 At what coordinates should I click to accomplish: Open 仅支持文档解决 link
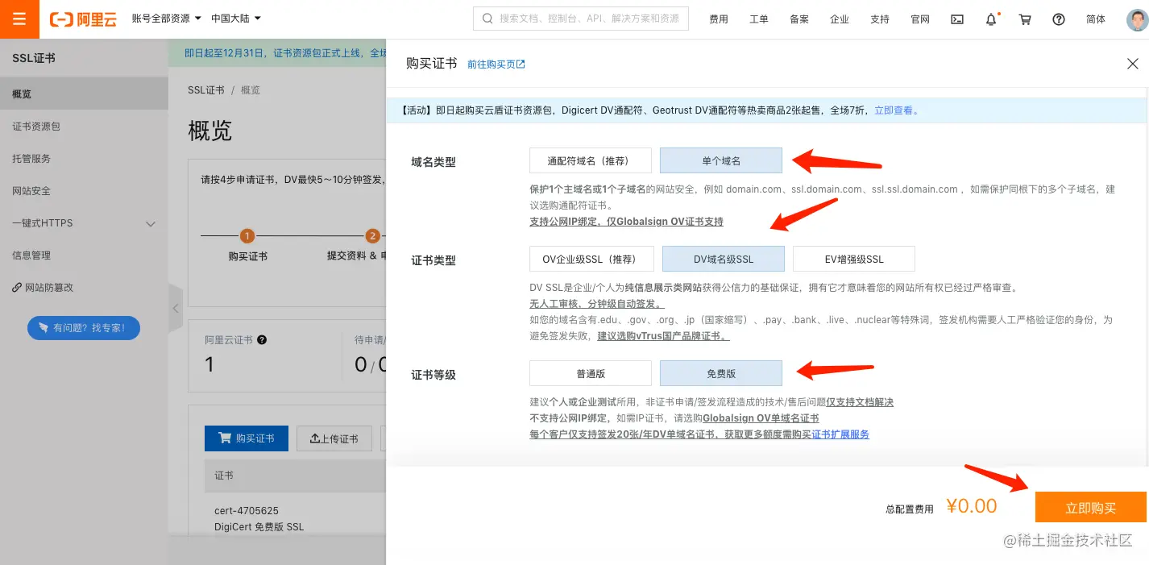point(860,402)
